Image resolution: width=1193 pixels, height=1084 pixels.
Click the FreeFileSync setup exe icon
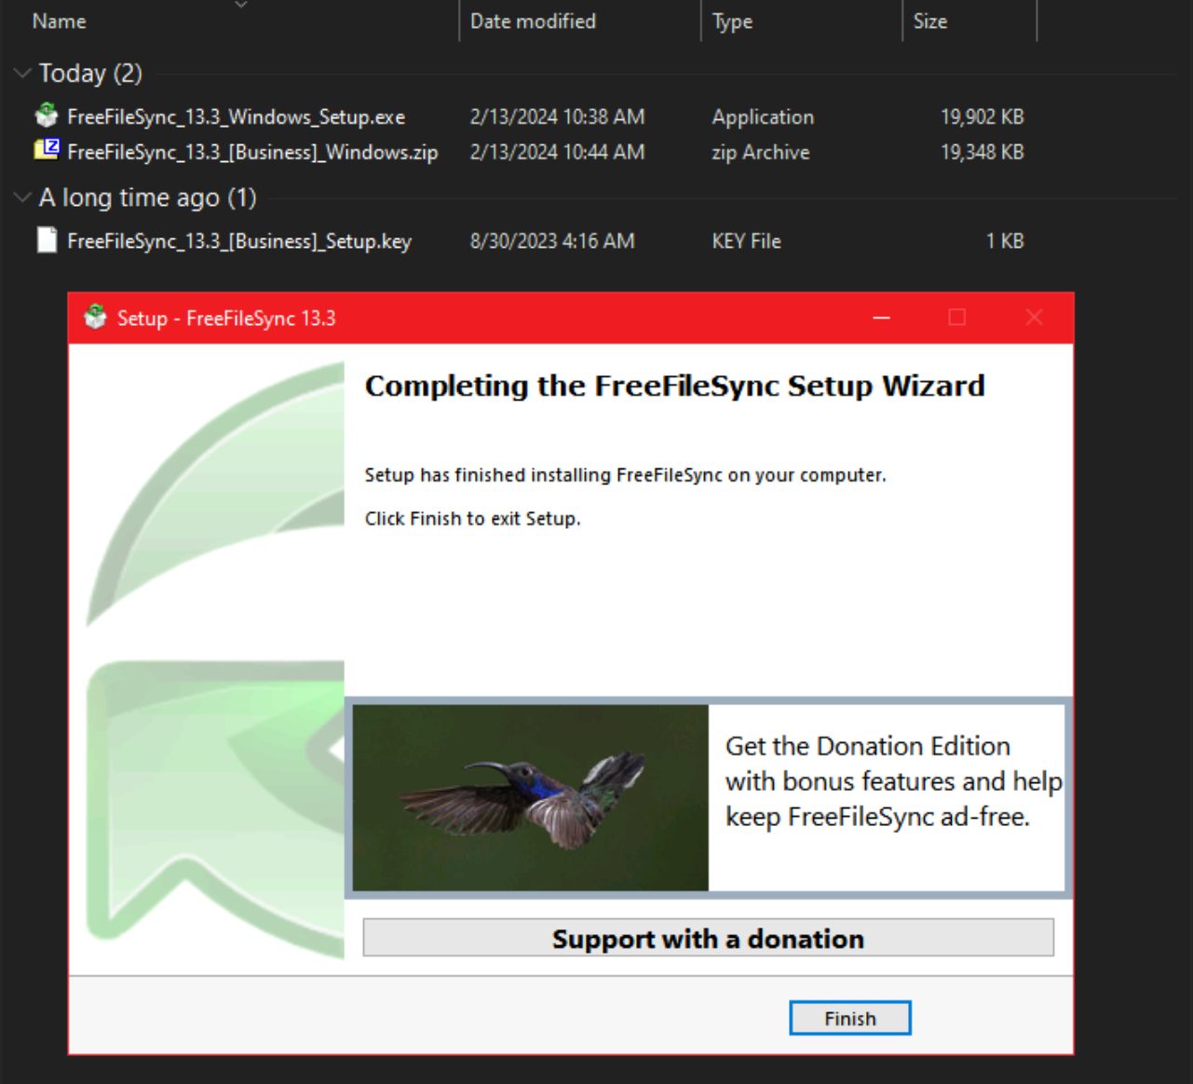click(x=47, y=115)
